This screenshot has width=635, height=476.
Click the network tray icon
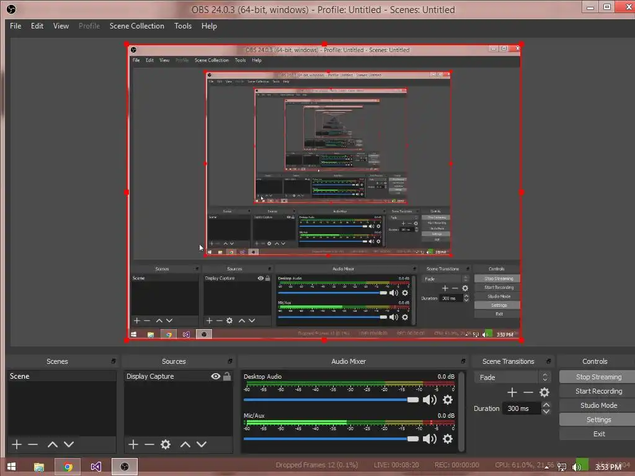point(562,467)
